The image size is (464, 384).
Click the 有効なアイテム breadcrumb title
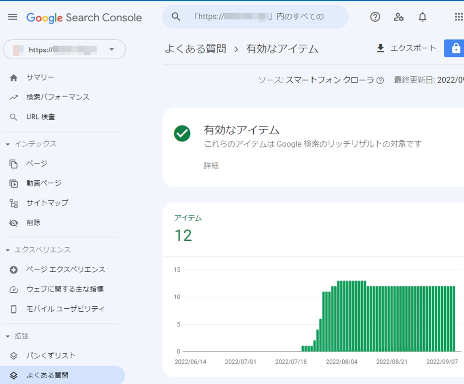(x=282, y=49)
